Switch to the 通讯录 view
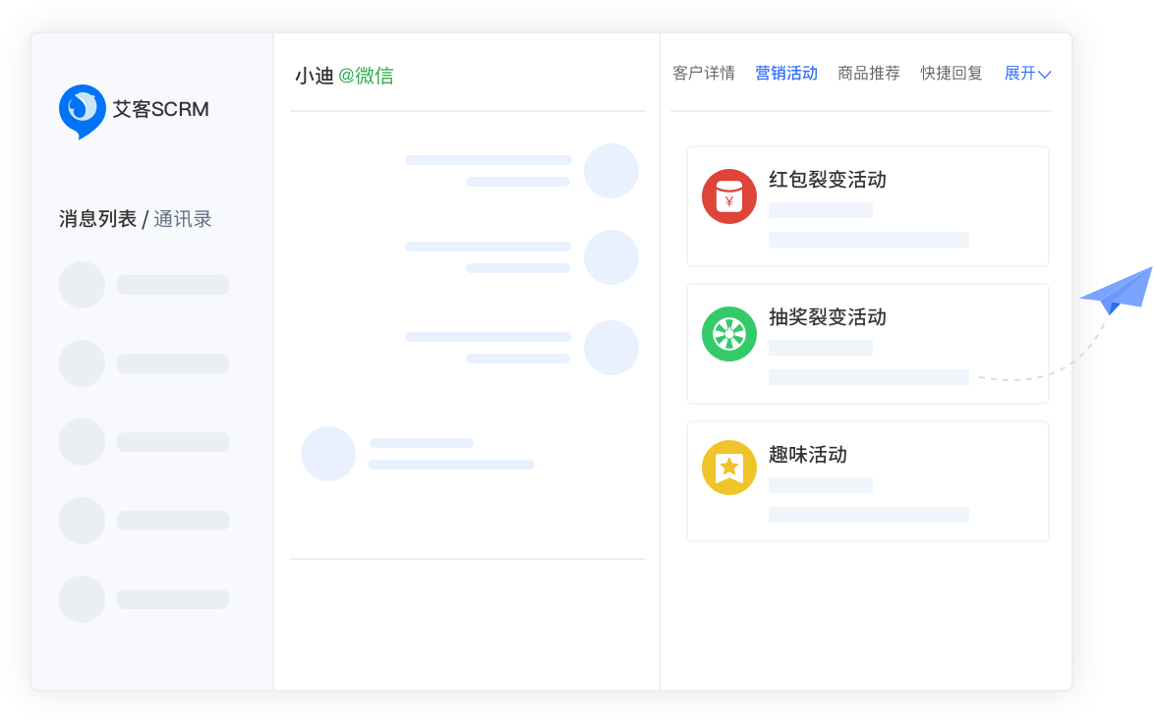The height and width of the screenshot is (723, 1154). [183, 219]
